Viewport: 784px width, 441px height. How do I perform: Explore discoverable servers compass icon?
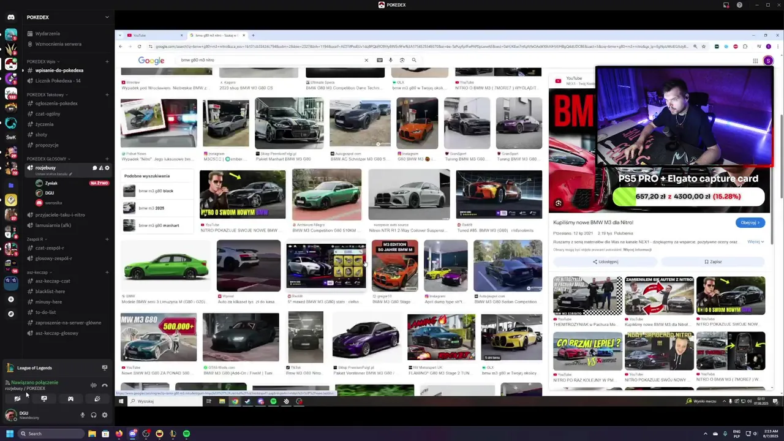click(x=10, y=314)
